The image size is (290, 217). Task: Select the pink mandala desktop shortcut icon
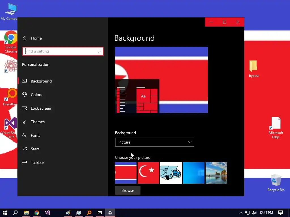coord(11,66)
